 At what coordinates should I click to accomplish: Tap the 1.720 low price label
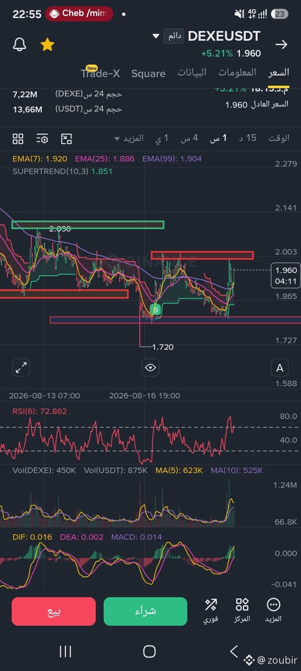click(x=163, y=347)
